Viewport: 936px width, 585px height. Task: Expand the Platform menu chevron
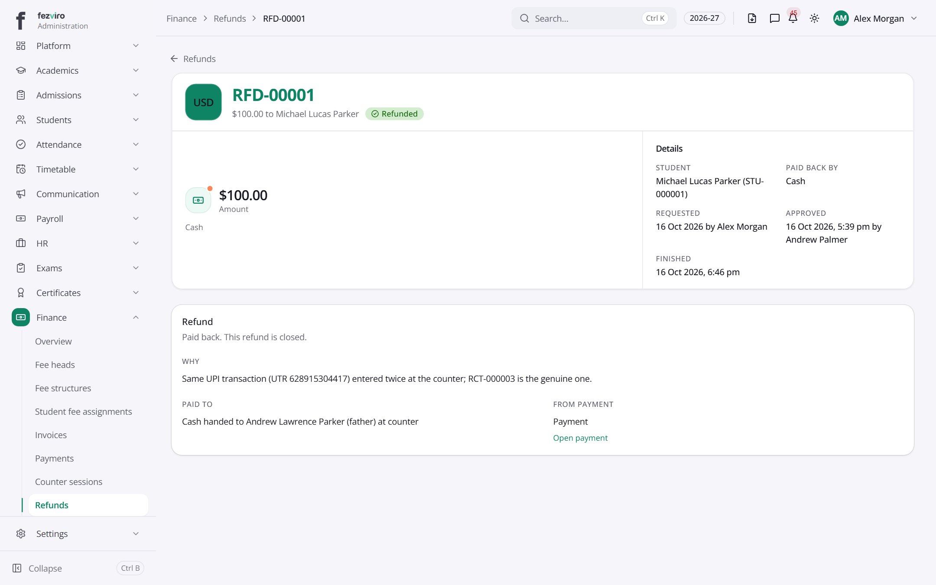[x=136, y=45]
